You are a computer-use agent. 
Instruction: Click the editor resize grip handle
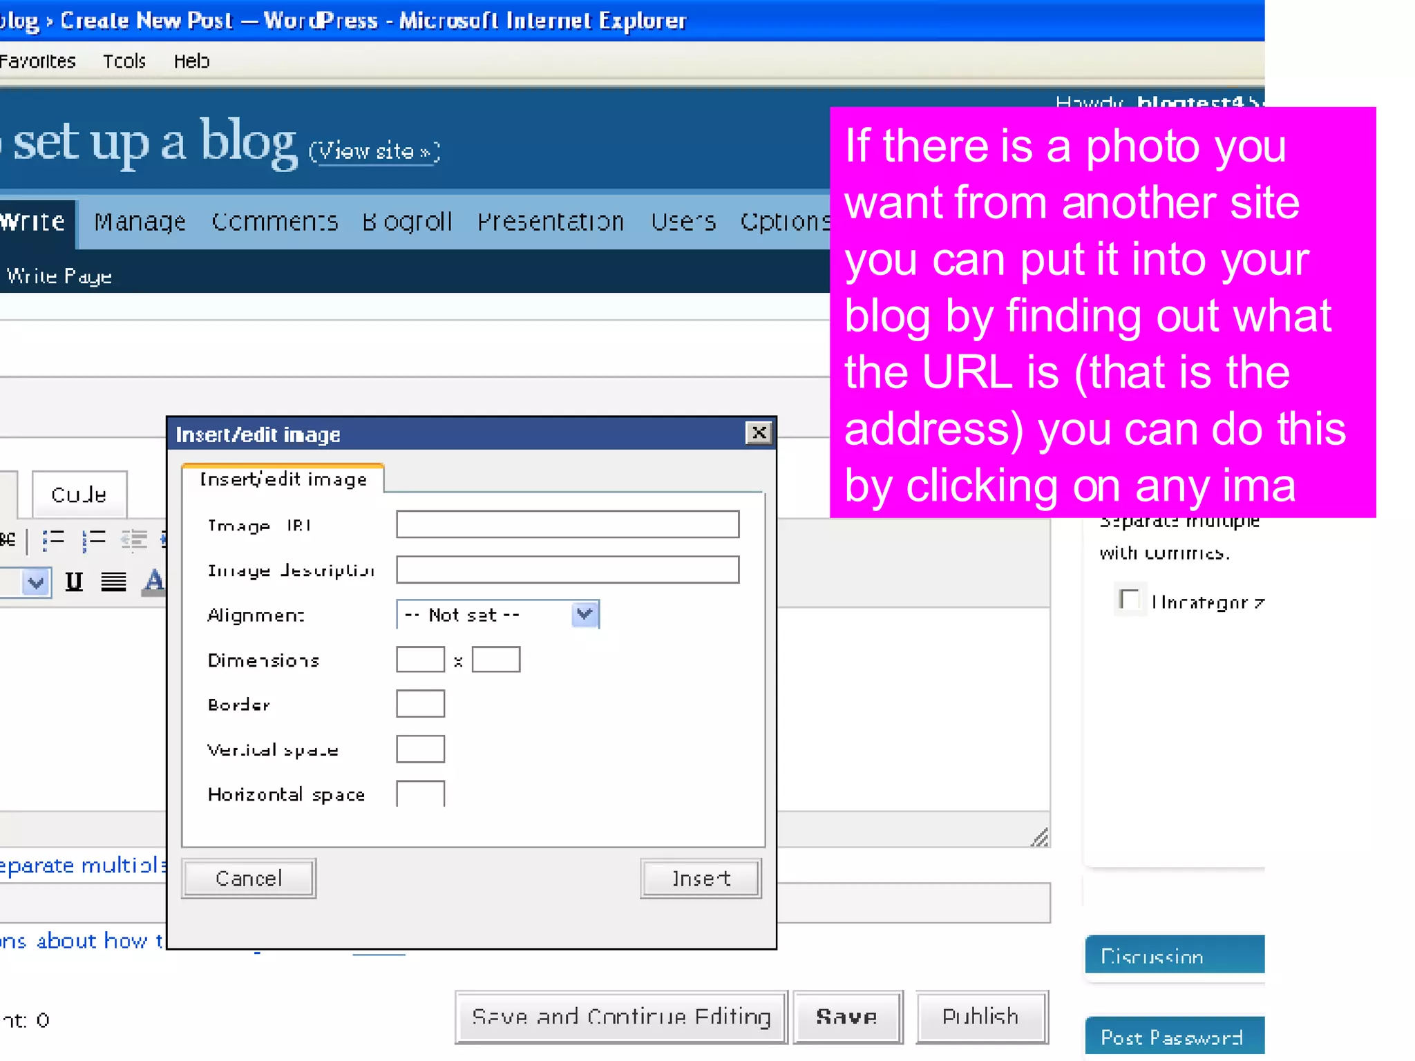[x=1039, y=837]
